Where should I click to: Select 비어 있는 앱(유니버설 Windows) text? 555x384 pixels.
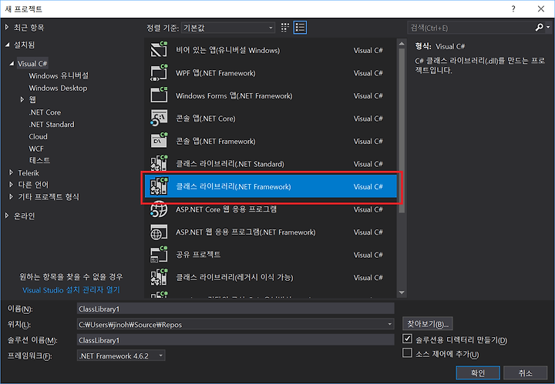[x=228, y=50]
